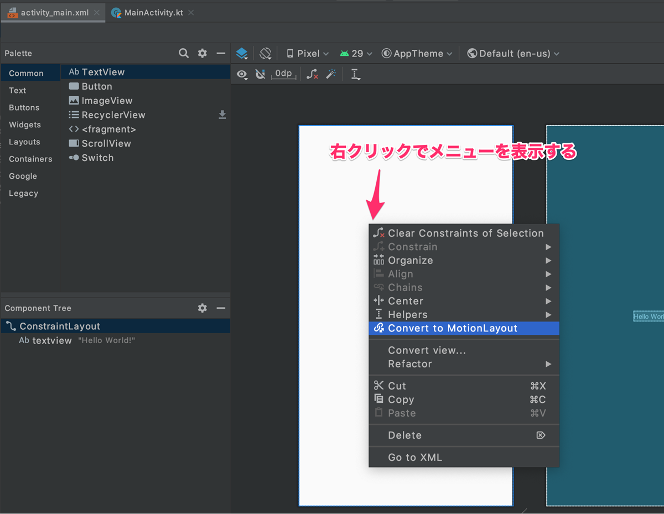Select the Buttons palette category
664x514 pixels.
click(x=30, y=107)
